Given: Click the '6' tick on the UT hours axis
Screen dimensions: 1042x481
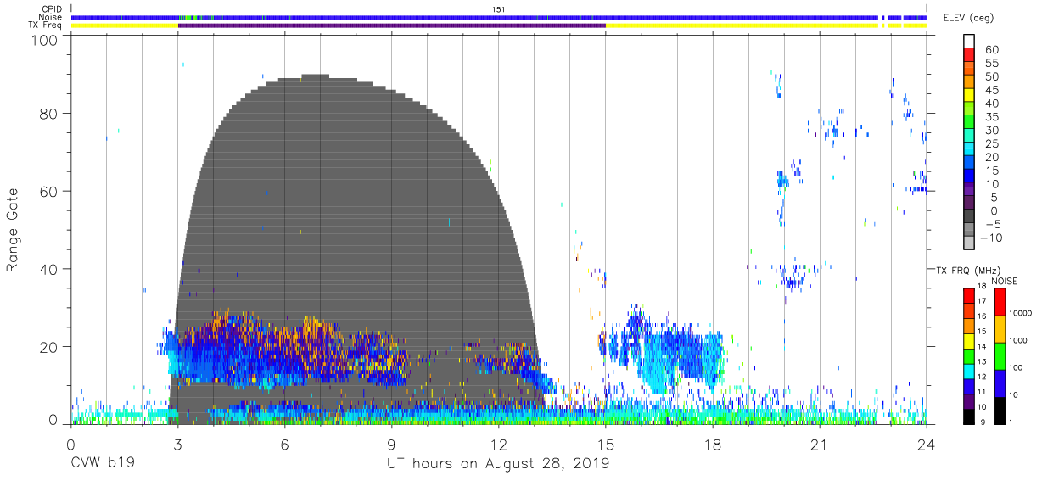Looking at the screenshot, I should 285,445.
